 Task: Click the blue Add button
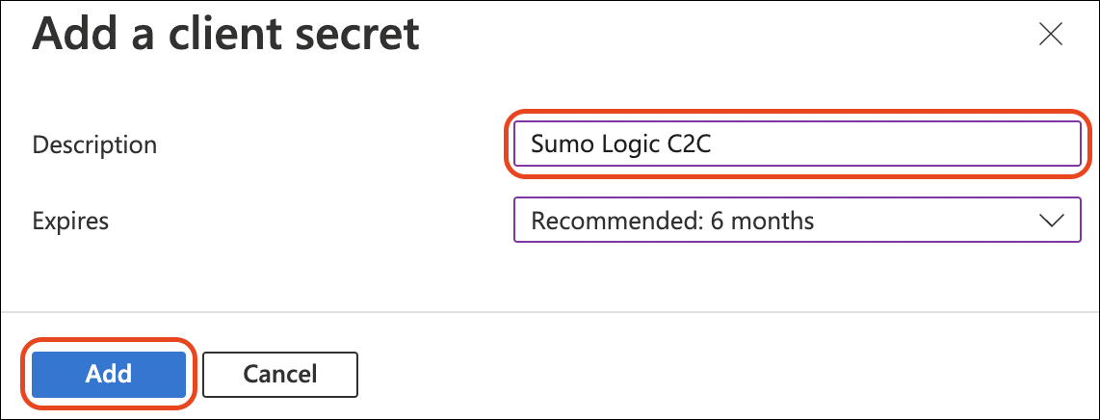pos(108,373)
